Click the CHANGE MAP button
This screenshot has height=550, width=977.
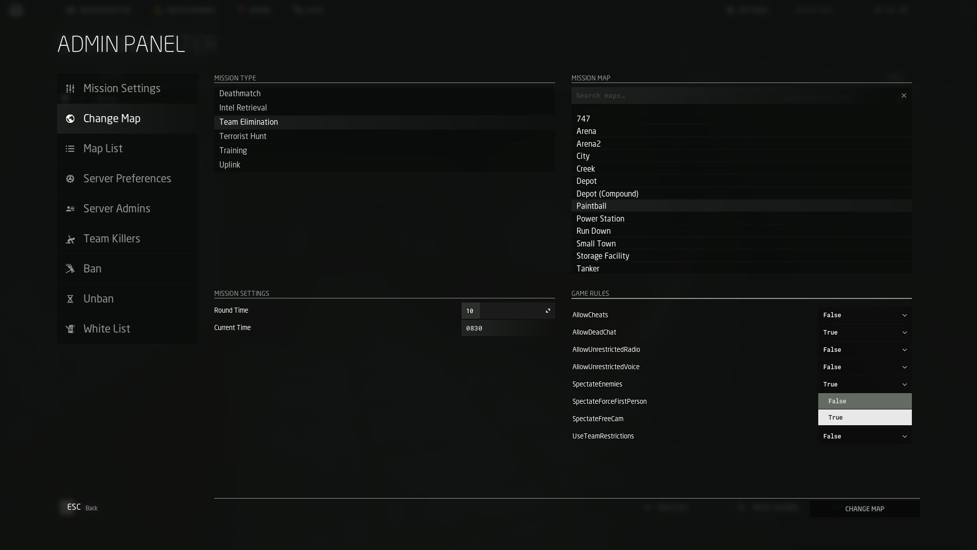click(864, 508)
